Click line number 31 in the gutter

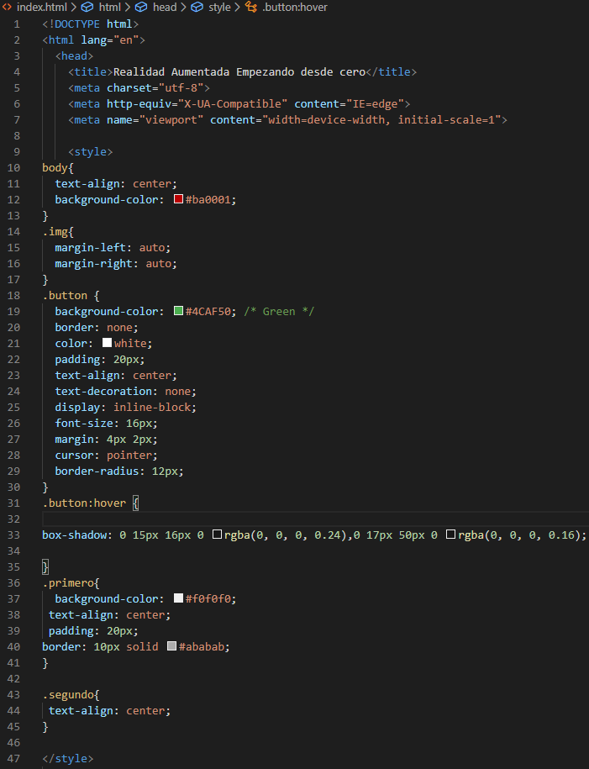[x=18, y=503]
